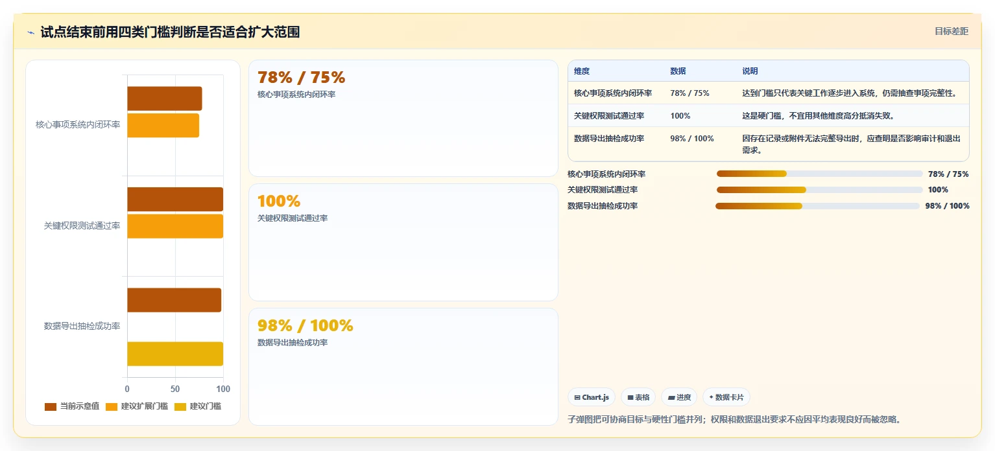
Task: Click the 98% / 100% big stat card value
Action: [x=305, y=325]
